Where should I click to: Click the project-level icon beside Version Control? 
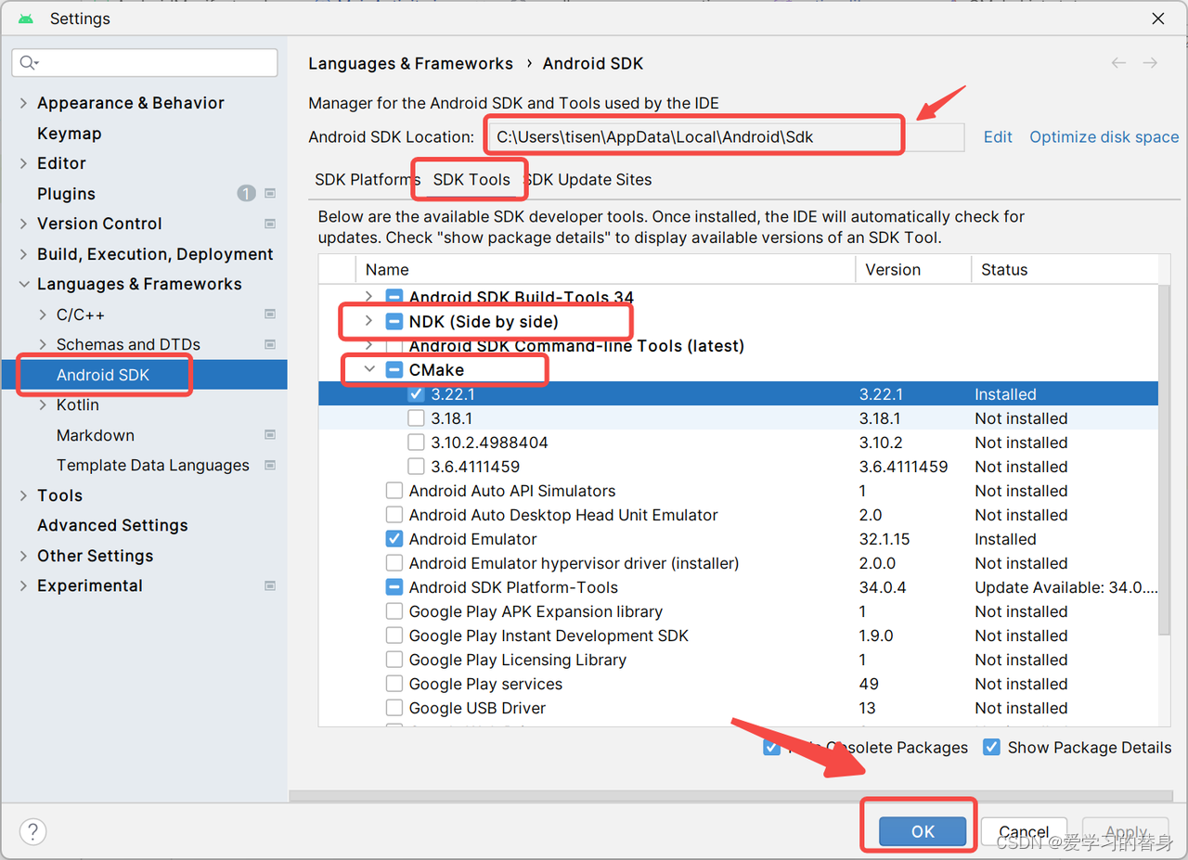[270, 224]
